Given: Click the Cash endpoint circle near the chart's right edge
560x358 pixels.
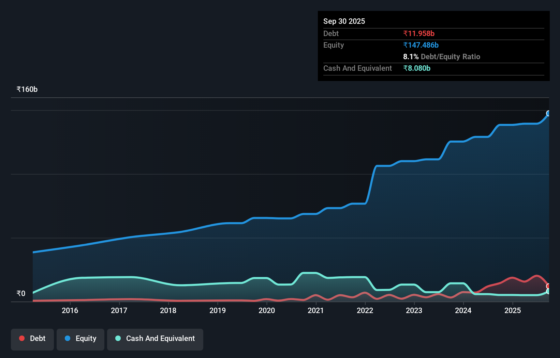Looking at the screenshot, I should (548, 292).
